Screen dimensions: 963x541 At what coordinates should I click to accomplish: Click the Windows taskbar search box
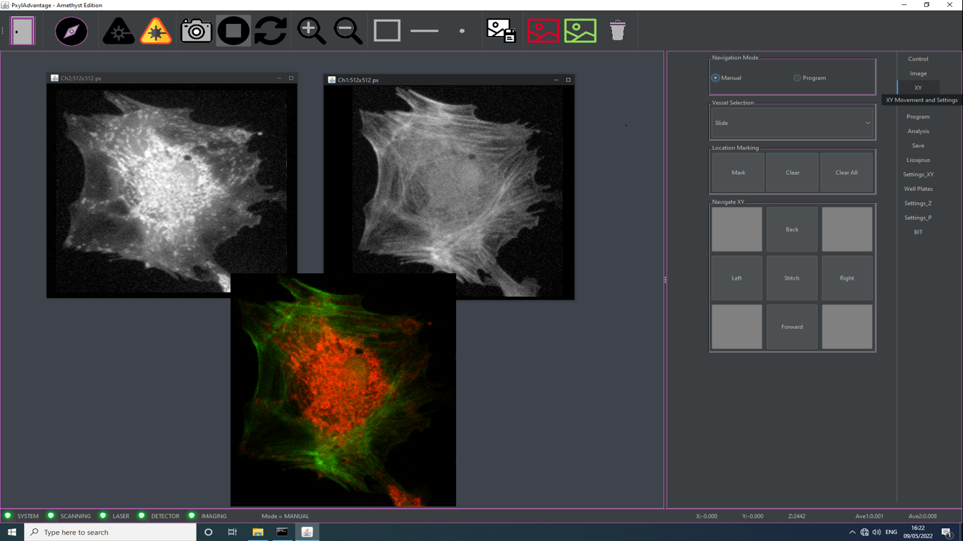[x=113, y=533]
